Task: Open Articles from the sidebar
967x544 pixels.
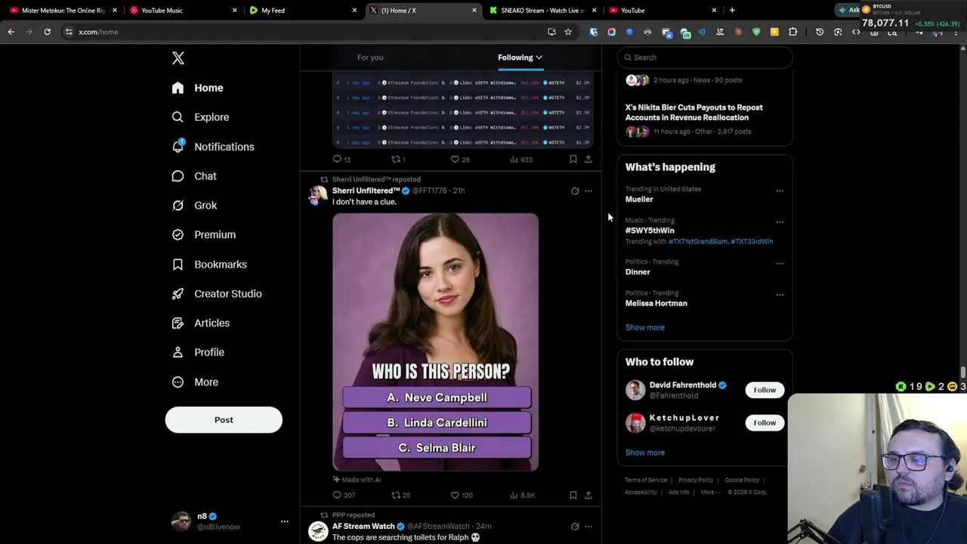Action: (x=200, y=323)
